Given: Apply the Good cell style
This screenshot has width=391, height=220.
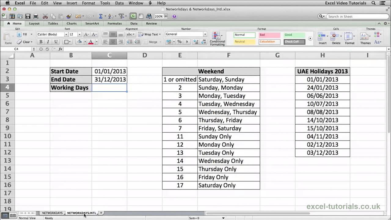Looking at the screenshot, I should click(x=294, y=35).
